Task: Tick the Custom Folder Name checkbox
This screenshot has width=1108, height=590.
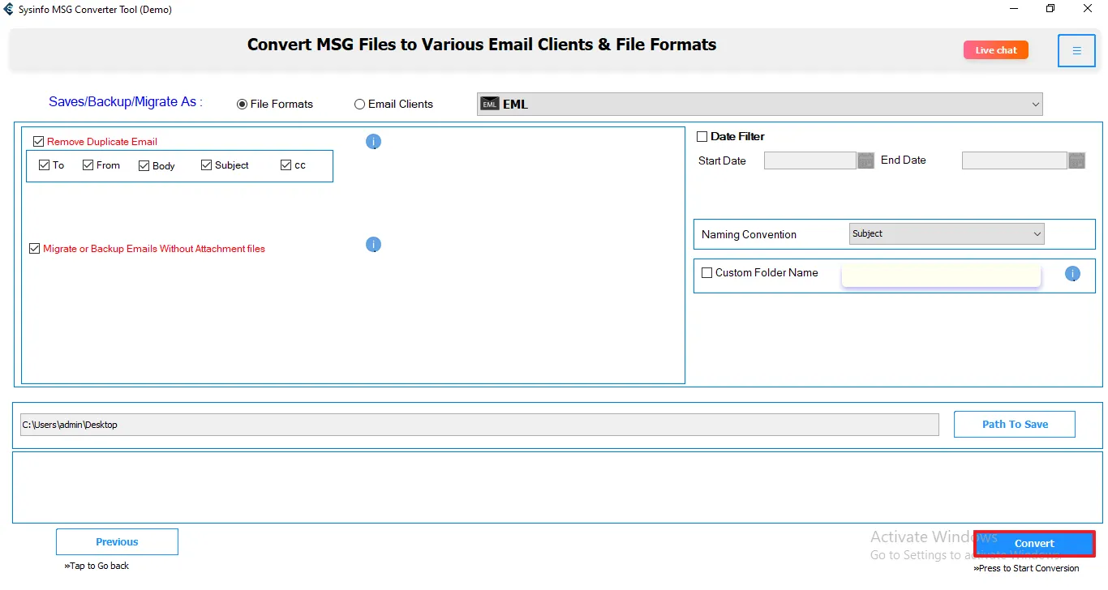Action: 707,273
